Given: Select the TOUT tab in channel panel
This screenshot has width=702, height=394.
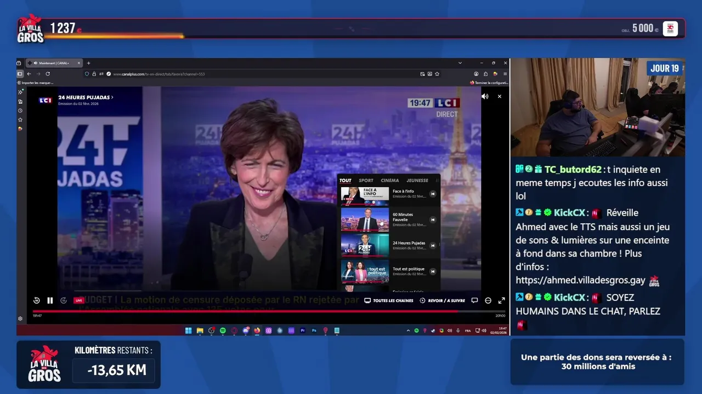Looking at the screenshot, I should click(346, 180).
